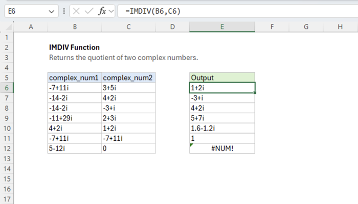Select output cell E9 showing 5+7i
The image size is (358, 204).
[x=222, y=118]
